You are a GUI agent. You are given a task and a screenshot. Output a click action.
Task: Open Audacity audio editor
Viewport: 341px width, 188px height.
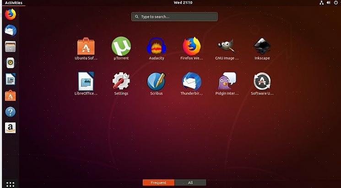157,47
